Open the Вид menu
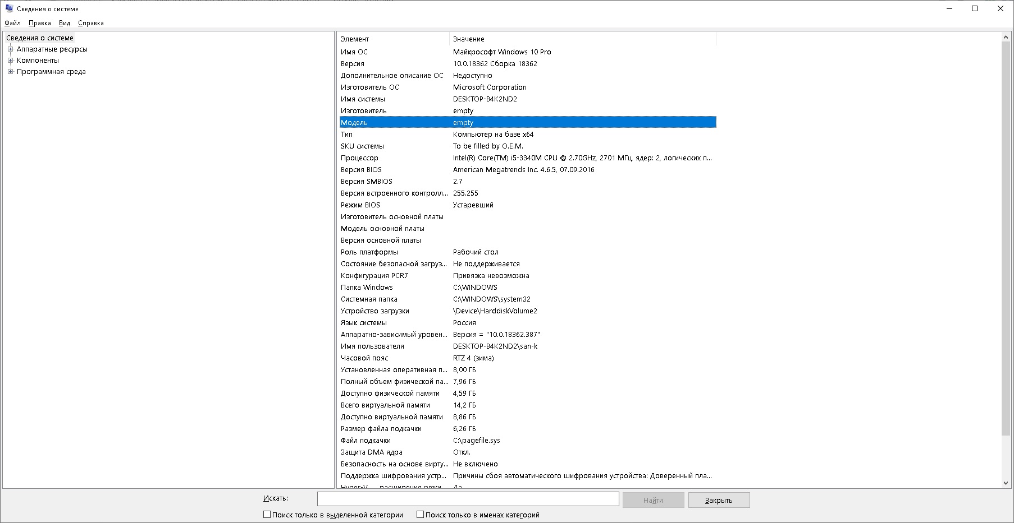 pyautogui.click(x=65, y=23)
